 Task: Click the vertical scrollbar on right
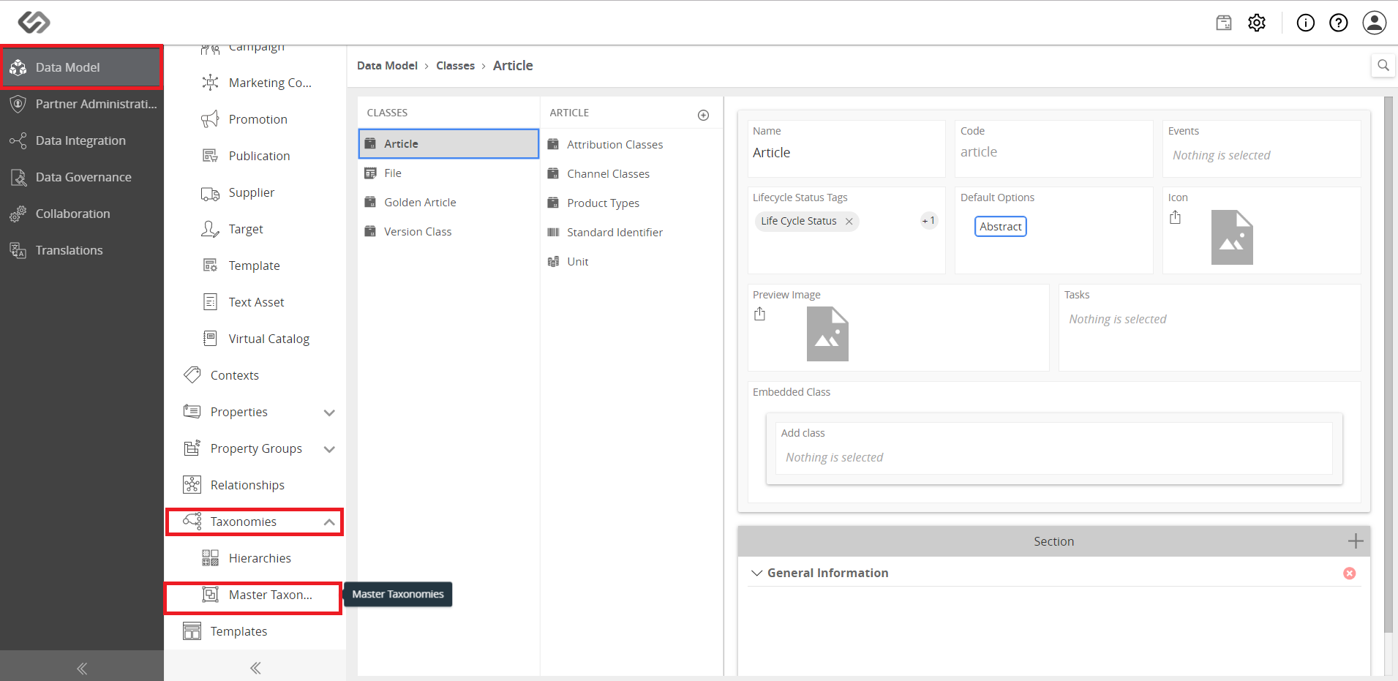point(1388,365)
